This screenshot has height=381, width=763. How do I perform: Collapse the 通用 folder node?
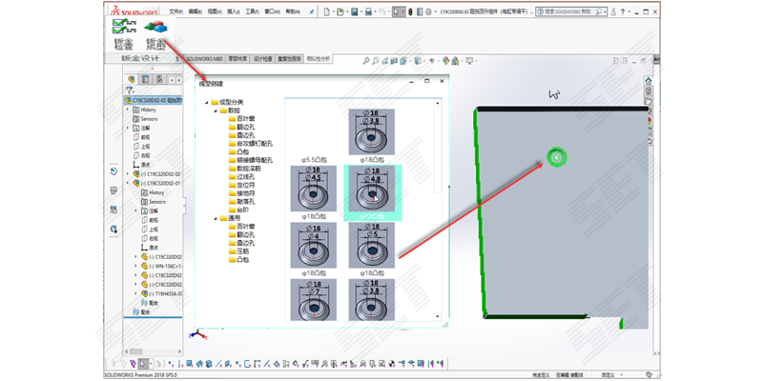point(216,218)
